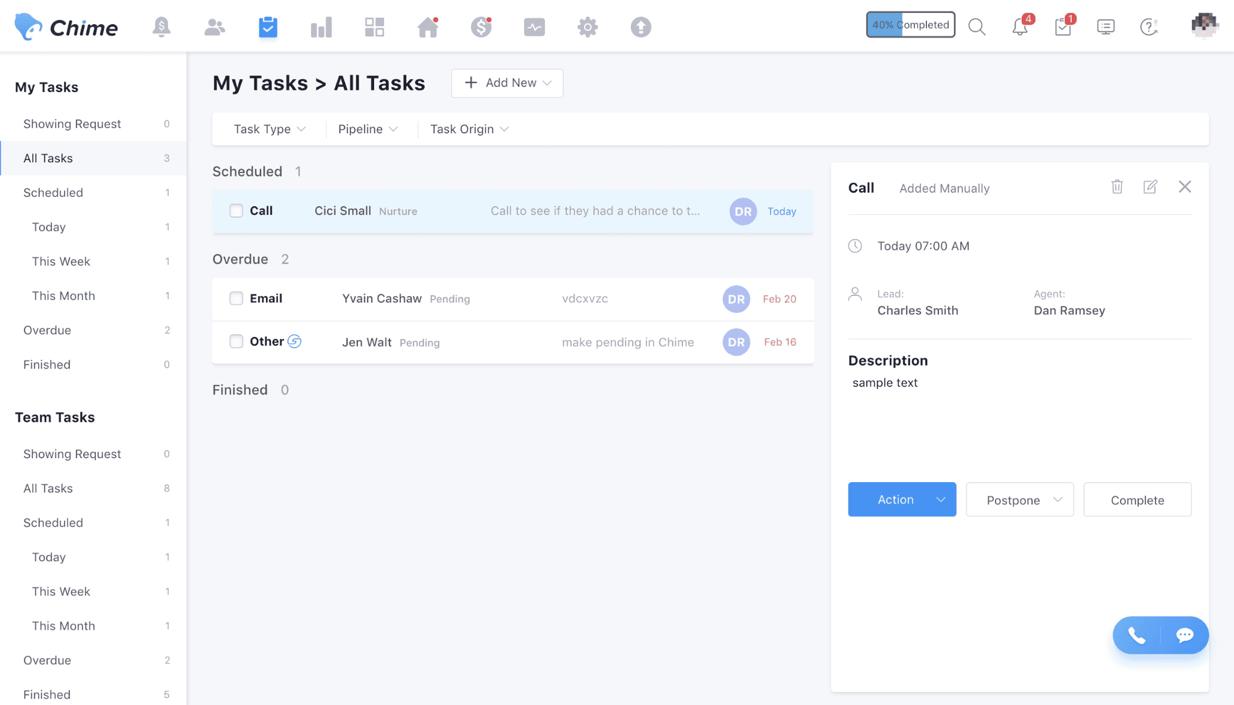The height and width of the screenshot is (705, 1234).
Task: Select the Other task checkbox for Jen Walt
Action: [x=236, y=341]
